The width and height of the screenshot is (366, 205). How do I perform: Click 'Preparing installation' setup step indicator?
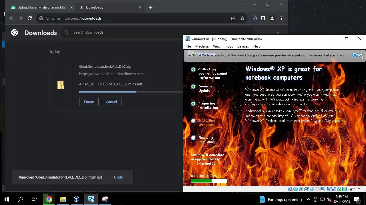(x=193, y=104)
